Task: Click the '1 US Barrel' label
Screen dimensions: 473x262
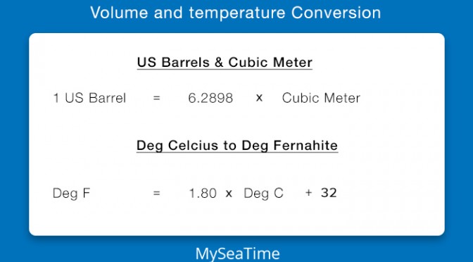Action: [89, 98]
